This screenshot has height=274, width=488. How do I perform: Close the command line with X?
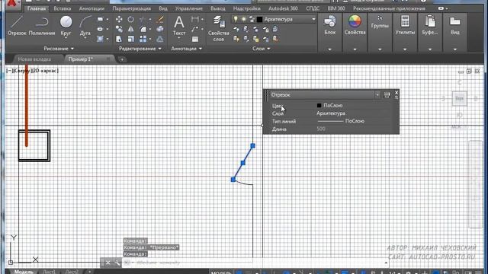coord(108,263)
